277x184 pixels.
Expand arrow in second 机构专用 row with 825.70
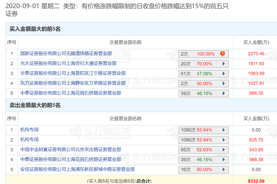coord(224,140)
